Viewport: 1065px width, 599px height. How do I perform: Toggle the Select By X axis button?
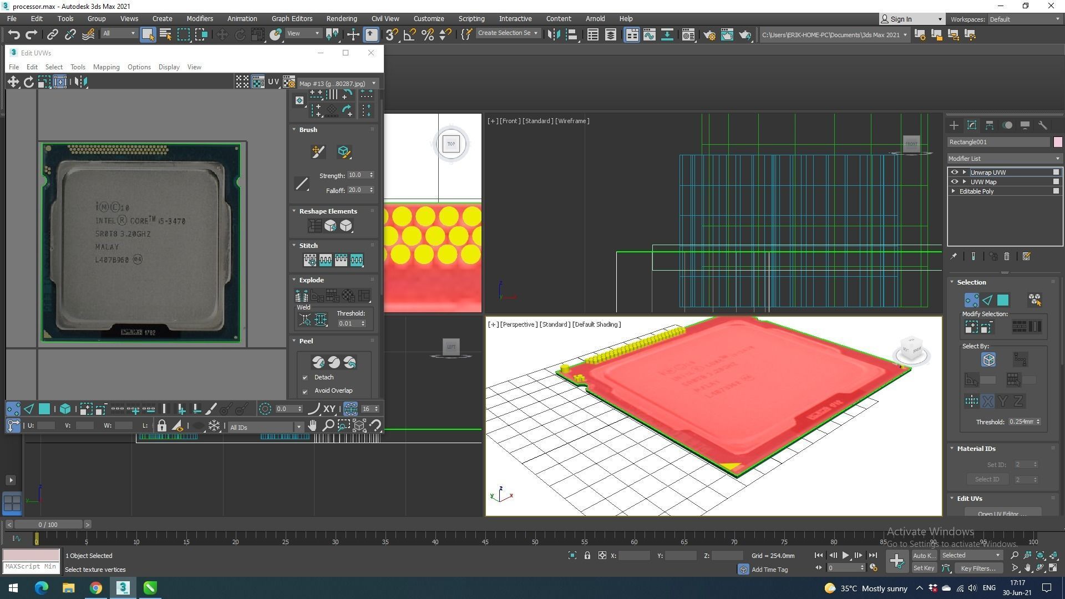click(987, 401)
